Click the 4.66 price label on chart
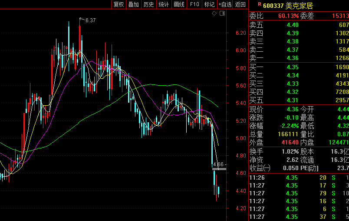349x221 pixels. tap(219, 165)
